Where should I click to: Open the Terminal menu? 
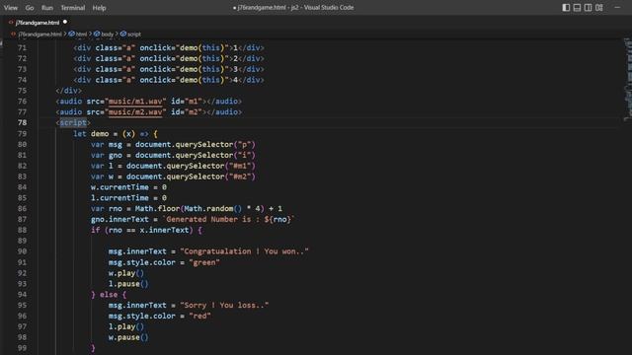72,8
